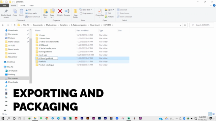Viewport: 216px width, 121px height.
Task: Open the New item dropdown
Action: pyautogui.click(x=85, y=10)
